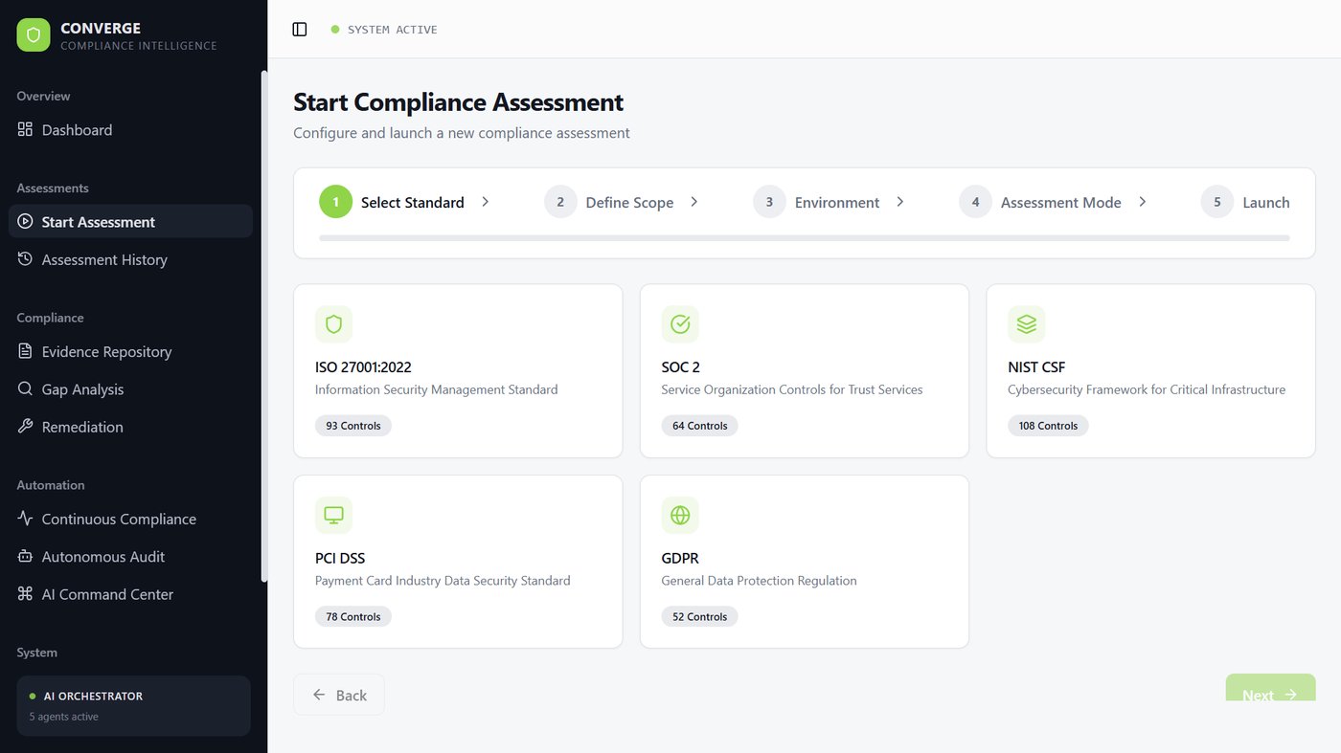Click chevron after Define Scope step
Image resolution: width=1341 pixels, height=753 pixels.
[x=694, y=202]
